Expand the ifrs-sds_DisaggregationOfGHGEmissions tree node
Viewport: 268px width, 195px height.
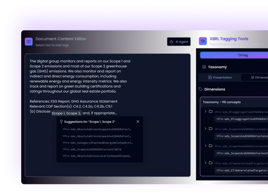pyautogui.click(x=206, y=112)
